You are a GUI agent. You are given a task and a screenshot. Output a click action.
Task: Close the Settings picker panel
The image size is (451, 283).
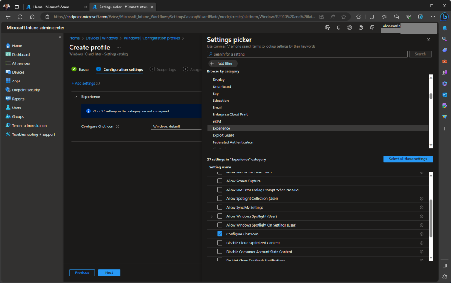[429, 40]
